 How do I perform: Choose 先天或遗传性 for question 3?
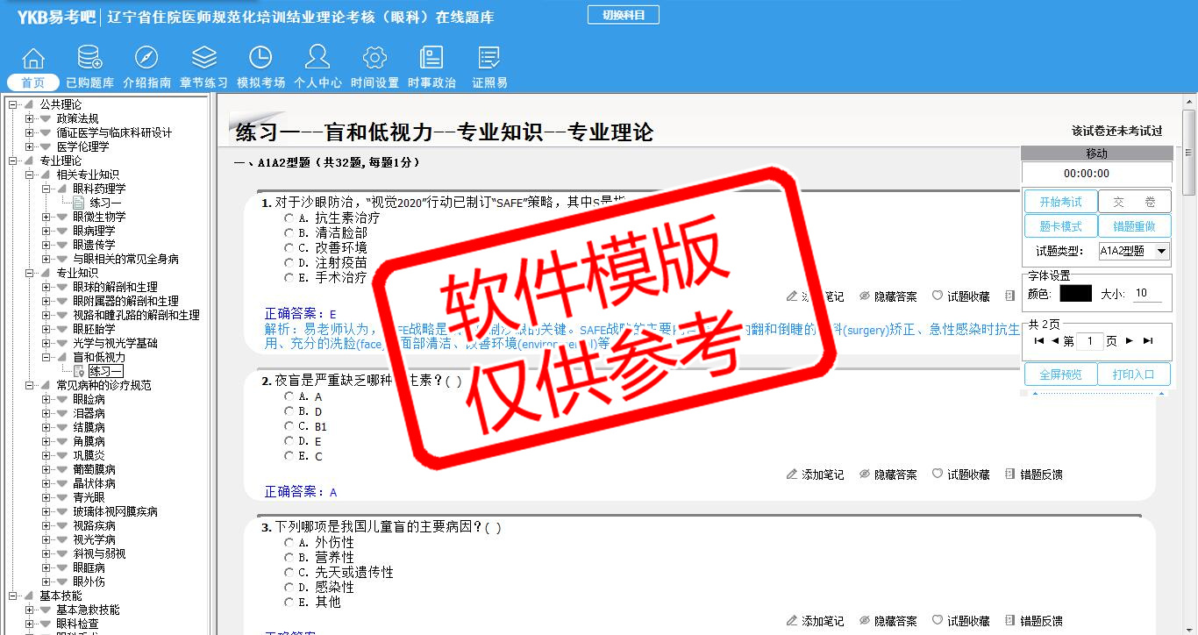pyautogui.click(x=289, y=573)
